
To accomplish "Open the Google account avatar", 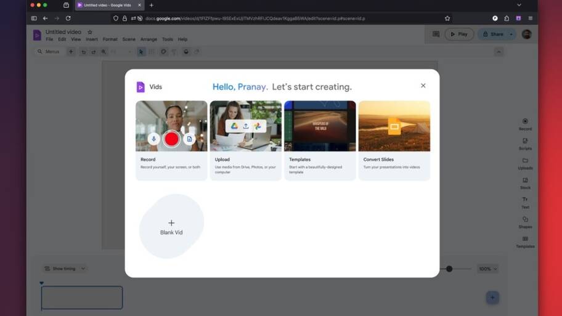I will [x=526, y=34].
